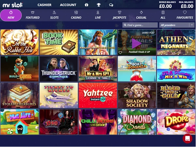The width and height of the screenshot is (196, 147).
Task: Switch to the Slots tab
Action: [54, 15]
